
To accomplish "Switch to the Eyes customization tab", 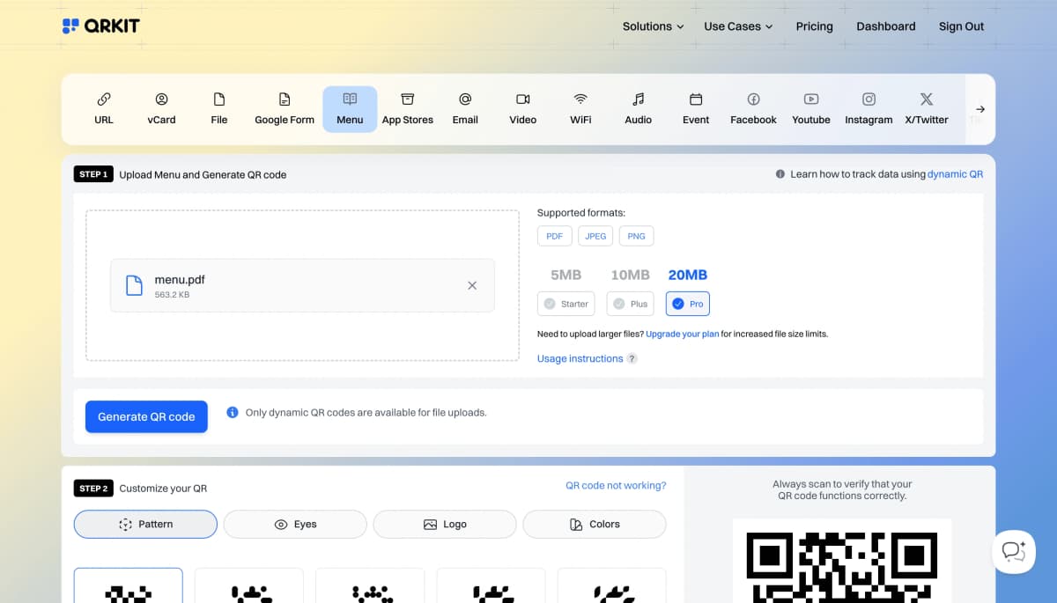I will coord(295,524).
